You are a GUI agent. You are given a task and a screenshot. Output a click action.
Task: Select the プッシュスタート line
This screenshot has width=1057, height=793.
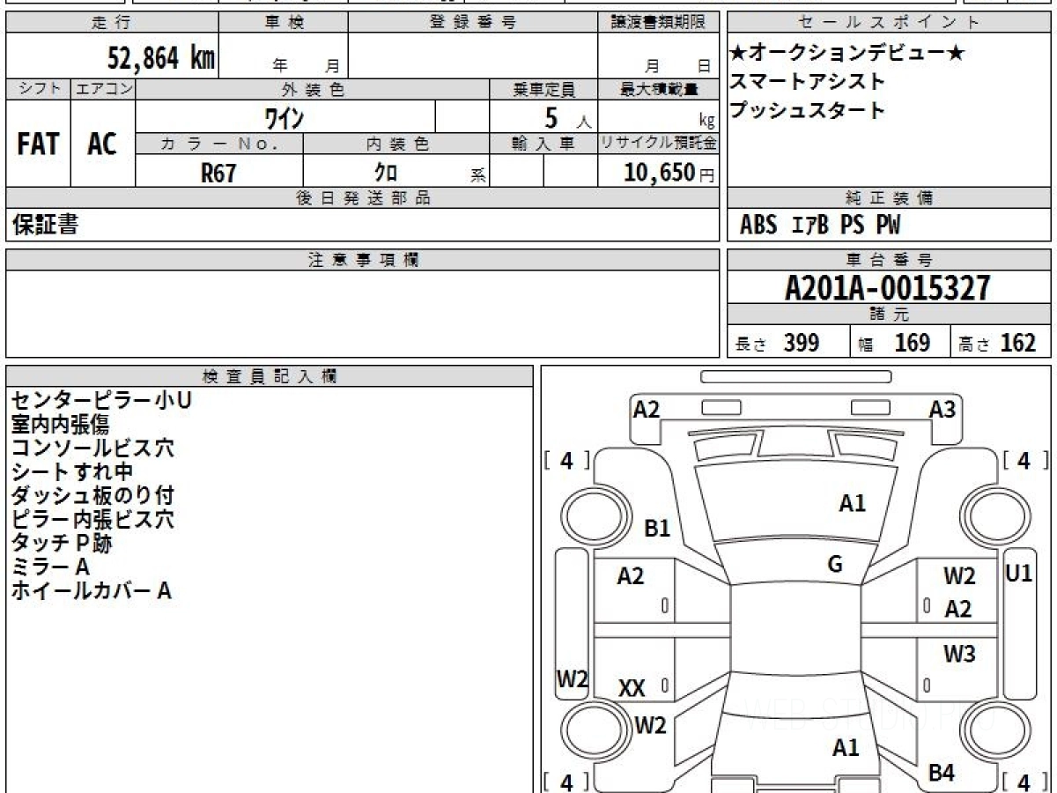point(807,111)
